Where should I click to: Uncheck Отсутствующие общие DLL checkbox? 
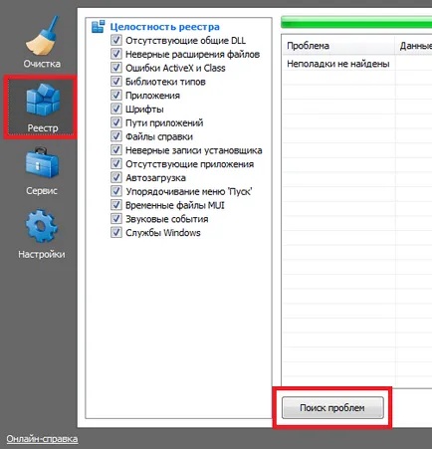coord(116,40)
